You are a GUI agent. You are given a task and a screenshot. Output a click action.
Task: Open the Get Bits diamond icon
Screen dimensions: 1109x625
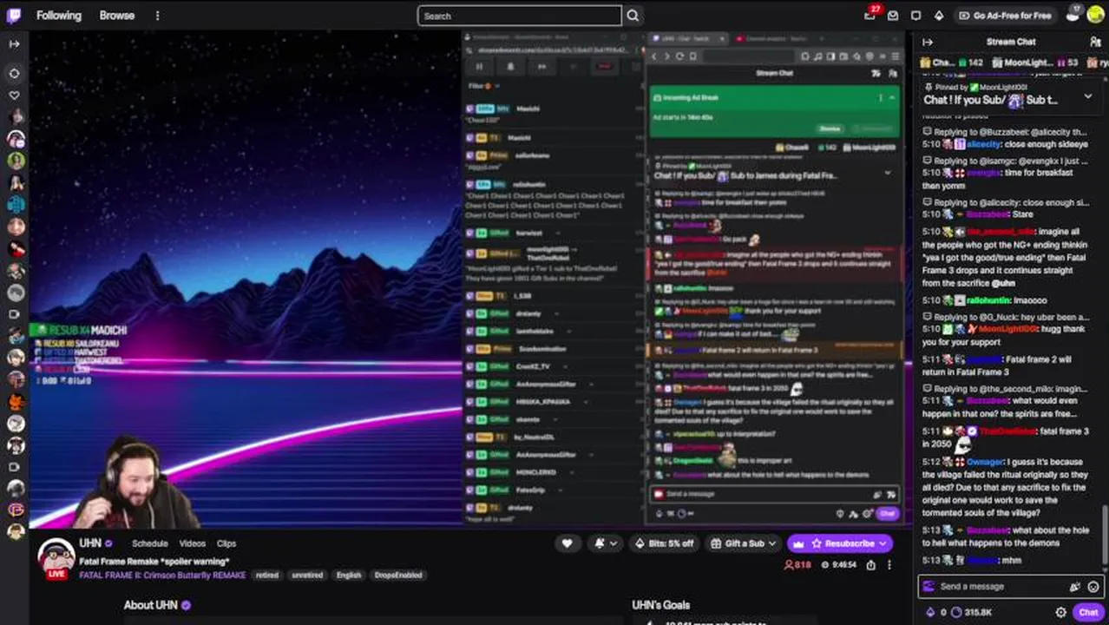pos(938,16)
